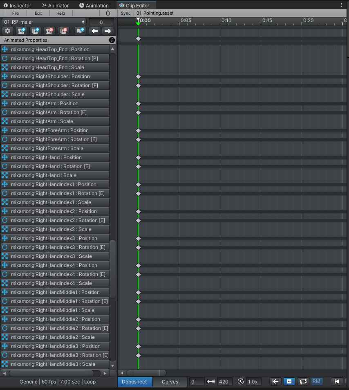The width and height of the screenshot is (349, 390).
Task: Click RightShoulder Rotation [E] rotate icon
Action: (5, 85)
